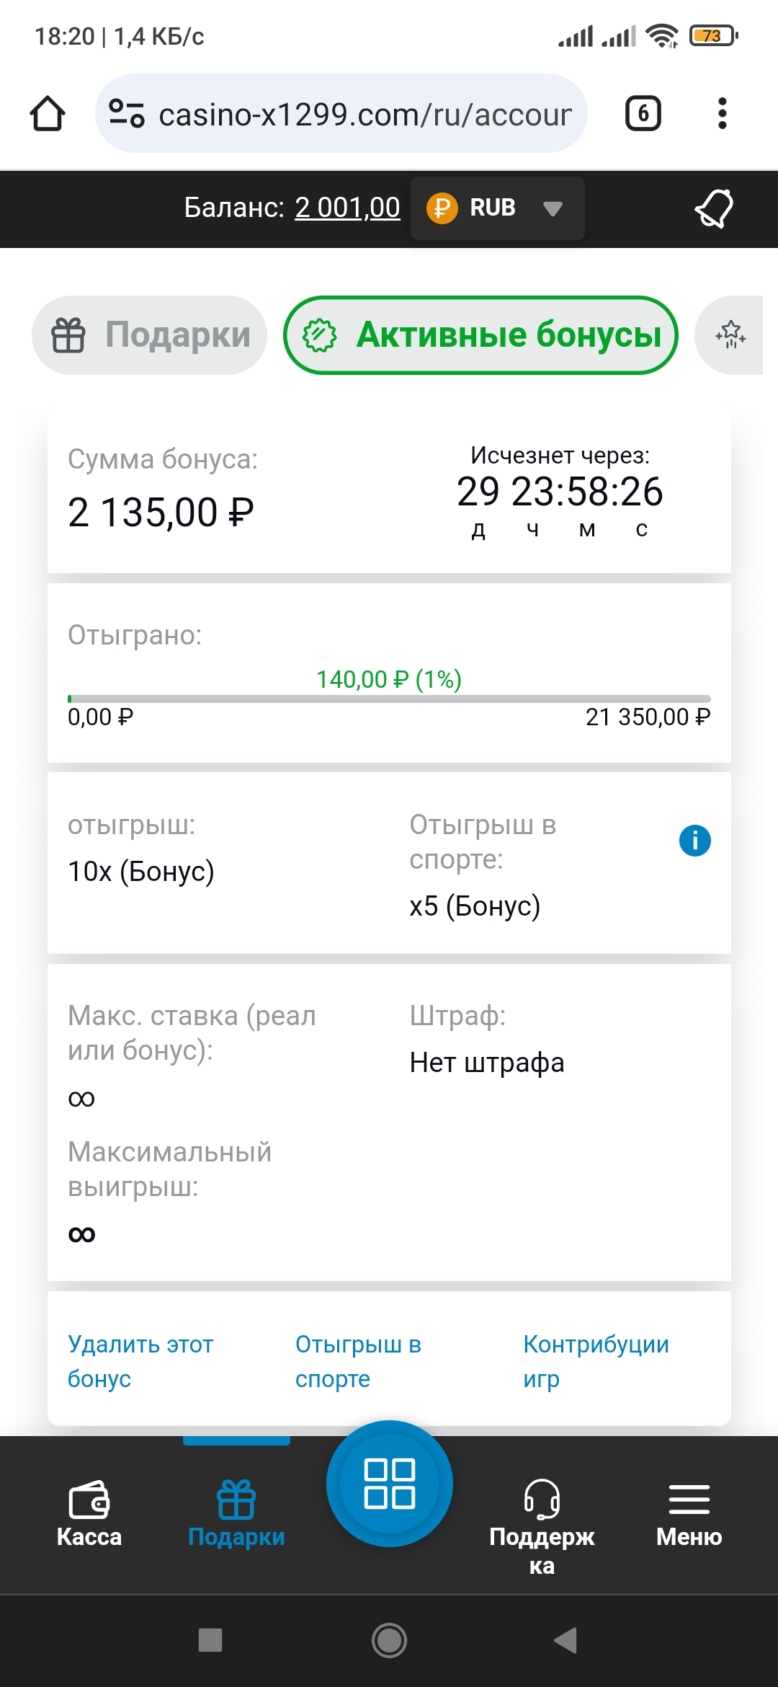This screenshot has width=778, height=1687.
Task: Open the partially visible stars tab
Action: coord(730,335)
